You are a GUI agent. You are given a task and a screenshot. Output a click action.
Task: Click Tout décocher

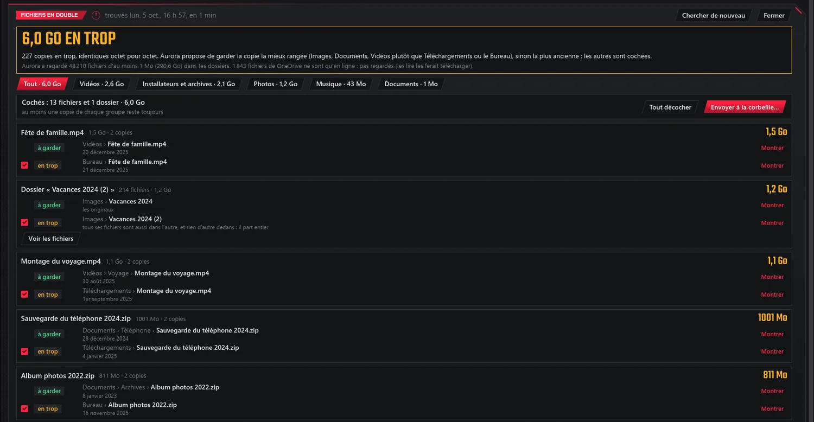tap(670, 107)
